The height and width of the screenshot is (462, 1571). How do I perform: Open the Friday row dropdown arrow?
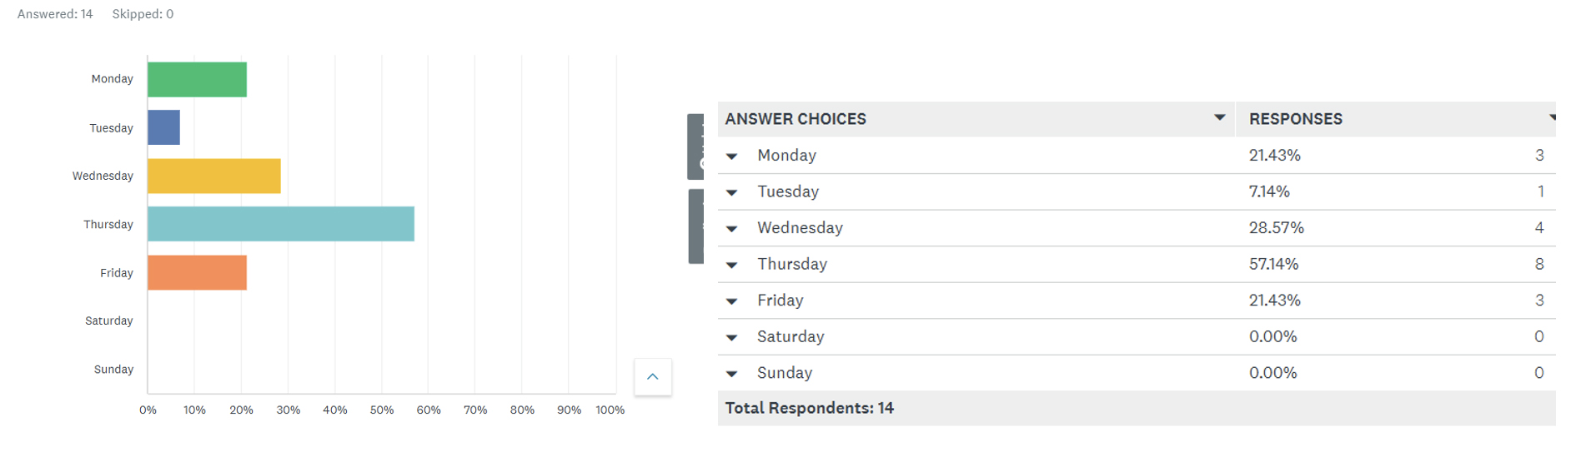(732, 301)
